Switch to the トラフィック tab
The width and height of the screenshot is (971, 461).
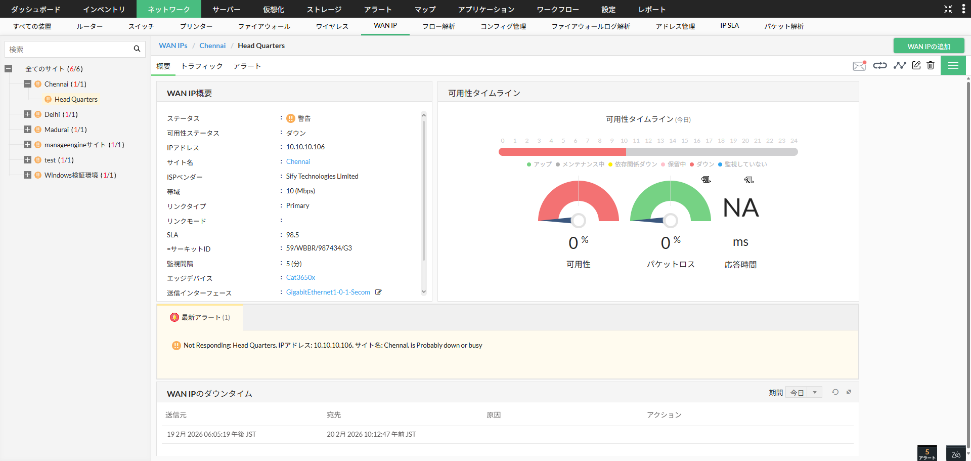(x=202, y=66)
